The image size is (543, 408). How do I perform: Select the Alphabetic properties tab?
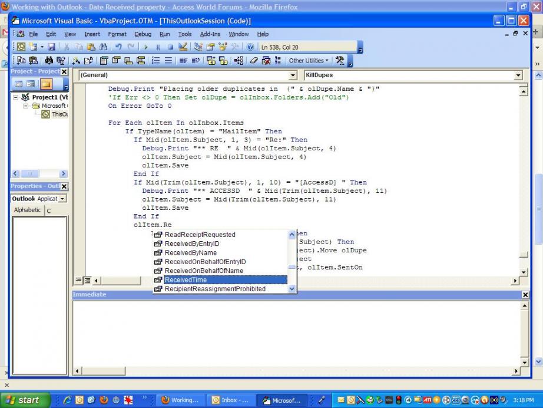[28, 210]
